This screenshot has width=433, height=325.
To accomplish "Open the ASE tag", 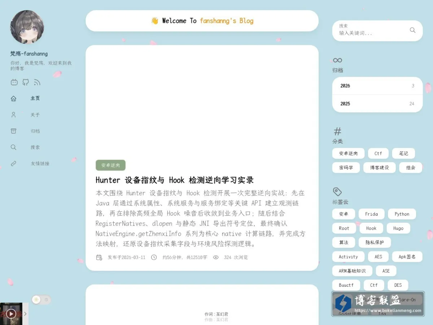I will (386, 271).
